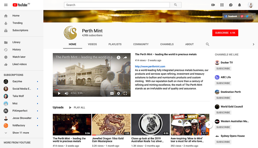Screen dimensions: 258x148
Task: Switch to the Videos tab
Action: point(92,44)
